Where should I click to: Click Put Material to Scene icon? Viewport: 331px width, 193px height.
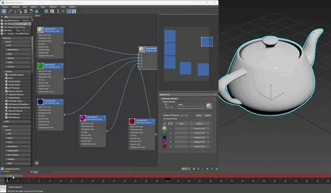tap(15, 11)
